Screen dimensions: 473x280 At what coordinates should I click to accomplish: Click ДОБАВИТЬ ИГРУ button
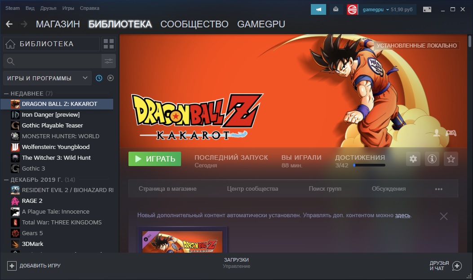(34, 266)
